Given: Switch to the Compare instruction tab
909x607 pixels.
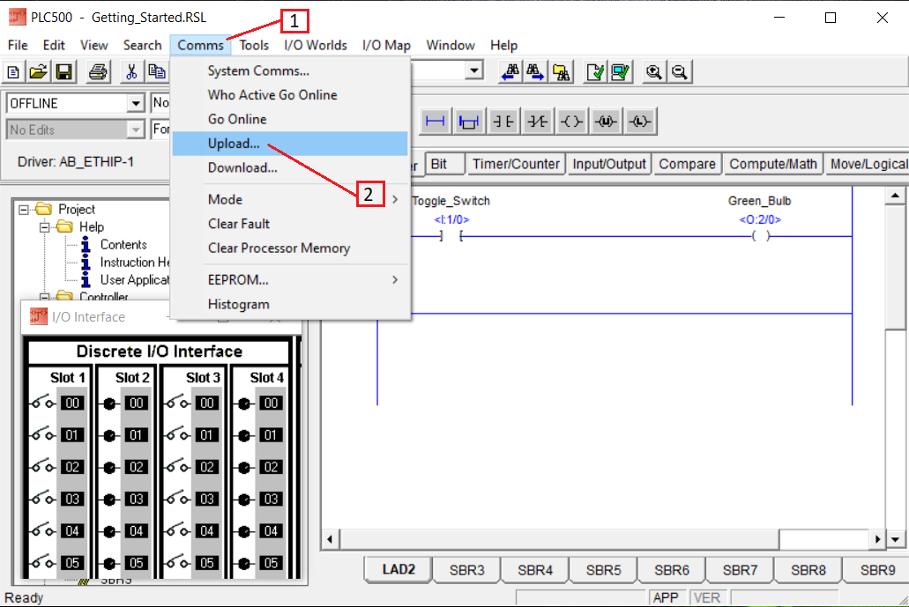Looking at the screenshot, I should (687, 164).
